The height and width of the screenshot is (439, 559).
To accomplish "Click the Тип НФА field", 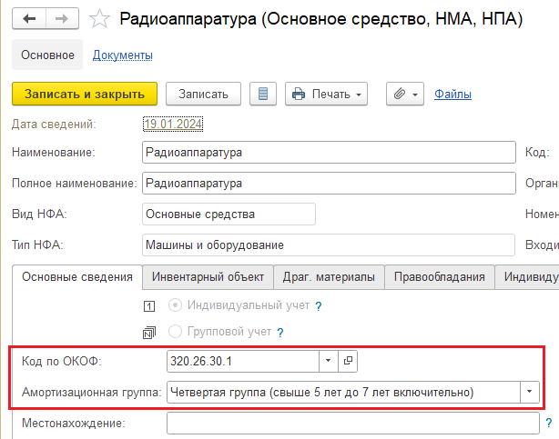I will click(329, 245).
